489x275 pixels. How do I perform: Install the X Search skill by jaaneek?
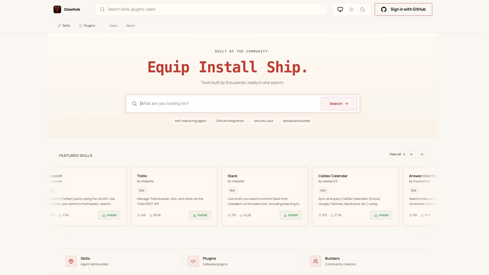click(x=109, y=215)
